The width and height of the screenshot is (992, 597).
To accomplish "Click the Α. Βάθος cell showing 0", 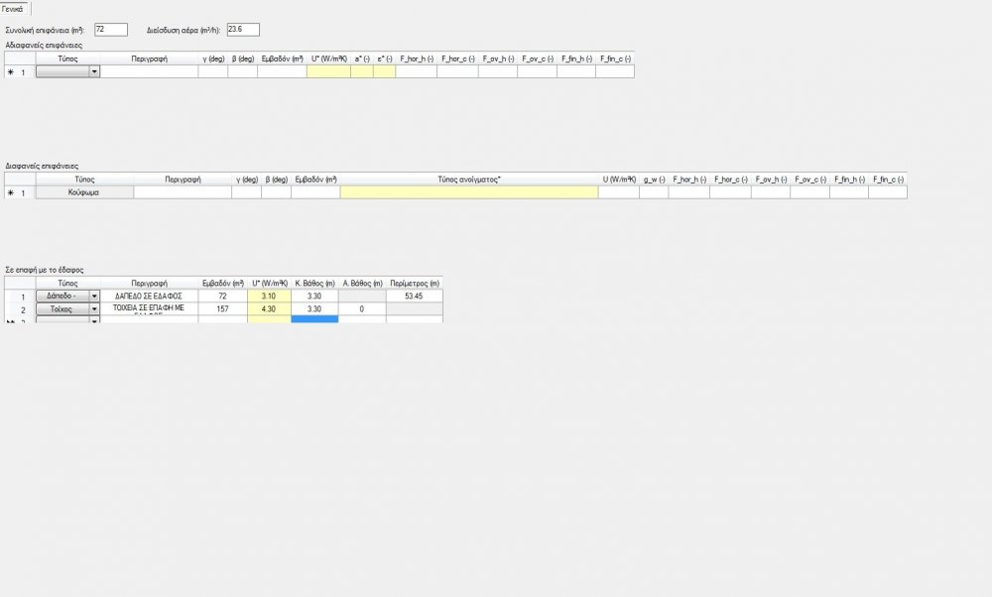I will (x=362, y=309).
